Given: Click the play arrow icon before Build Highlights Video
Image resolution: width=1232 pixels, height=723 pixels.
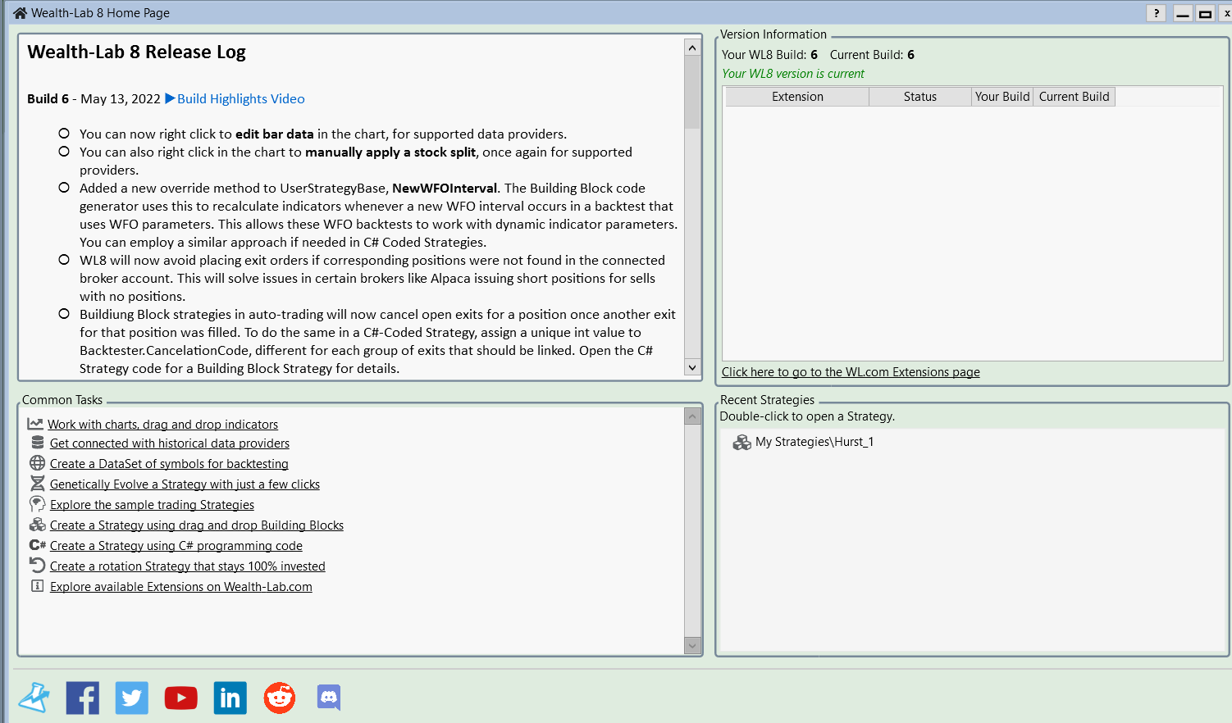Looking at the screenshot, I should tap(170, 98).
